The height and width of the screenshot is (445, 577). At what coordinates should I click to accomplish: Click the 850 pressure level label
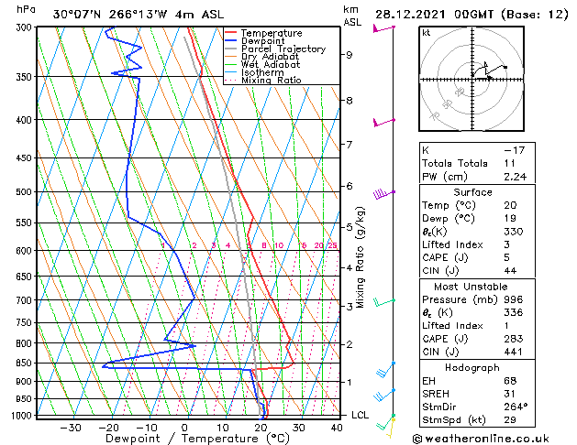tap(26, 364)
